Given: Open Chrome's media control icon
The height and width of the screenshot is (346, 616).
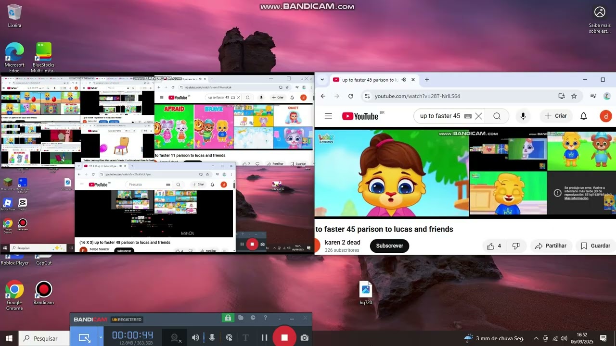Looking at the screenshot, I should tap(593, 96).
